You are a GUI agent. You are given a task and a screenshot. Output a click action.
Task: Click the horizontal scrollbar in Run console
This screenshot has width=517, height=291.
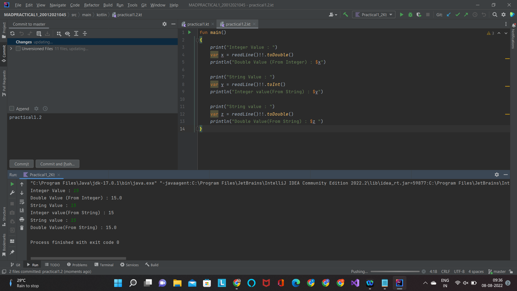[78, 258]
